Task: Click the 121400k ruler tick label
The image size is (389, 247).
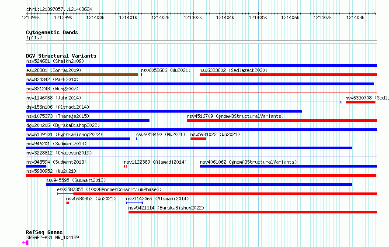Action: tap(95, 17)
